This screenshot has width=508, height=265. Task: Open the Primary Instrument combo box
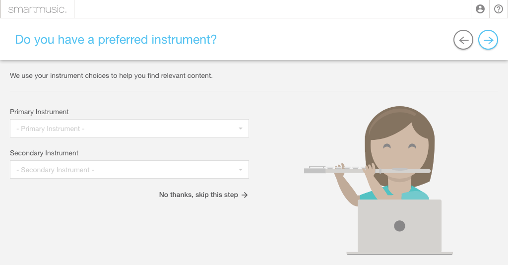[129, 129]
